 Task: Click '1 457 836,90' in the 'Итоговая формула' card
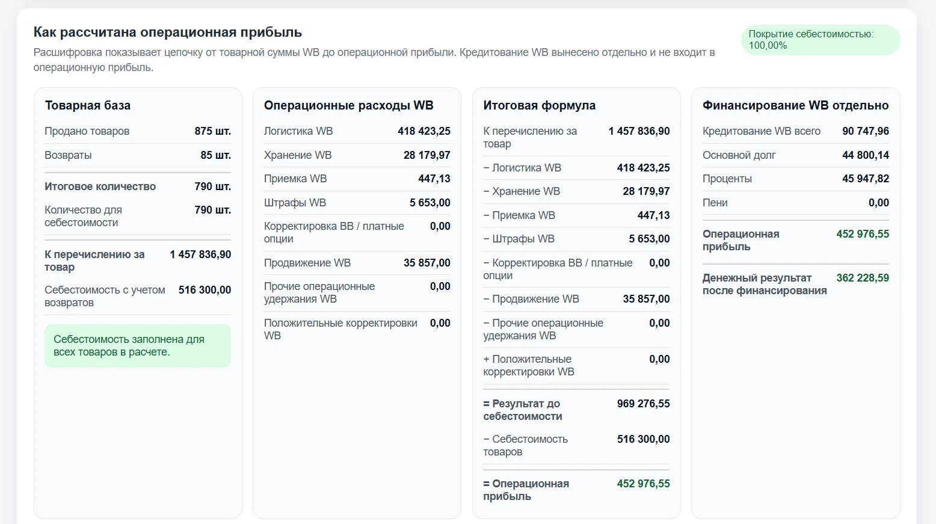point(639,131)
